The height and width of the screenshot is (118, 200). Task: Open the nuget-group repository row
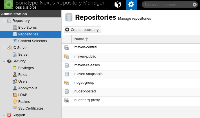coord(131,83)
